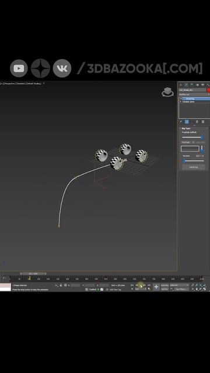Open the Display command panel tab
The image size is (210, 373).
point(202,85)
